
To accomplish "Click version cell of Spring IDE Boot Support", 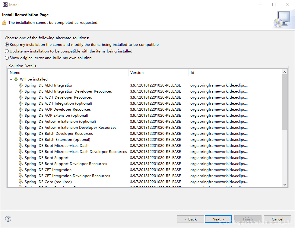I will point(155,157).
